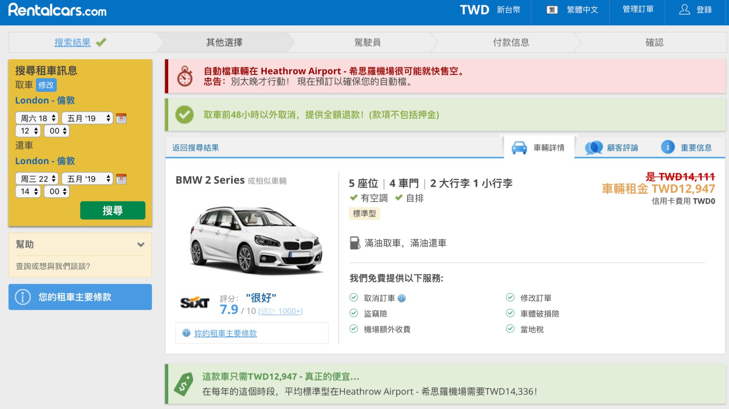Click the info icon beside 取消訂單
Image resolution: width=729 pixels, height=409 pixels.
pyautogui.click(x=402, y=298)
